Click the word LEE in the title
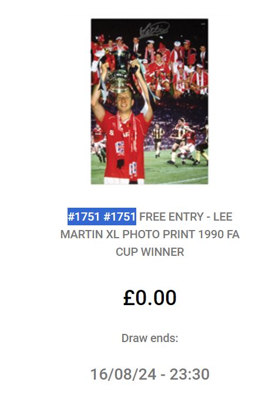The width and height of the screenshot is (269, 399). 223,217
